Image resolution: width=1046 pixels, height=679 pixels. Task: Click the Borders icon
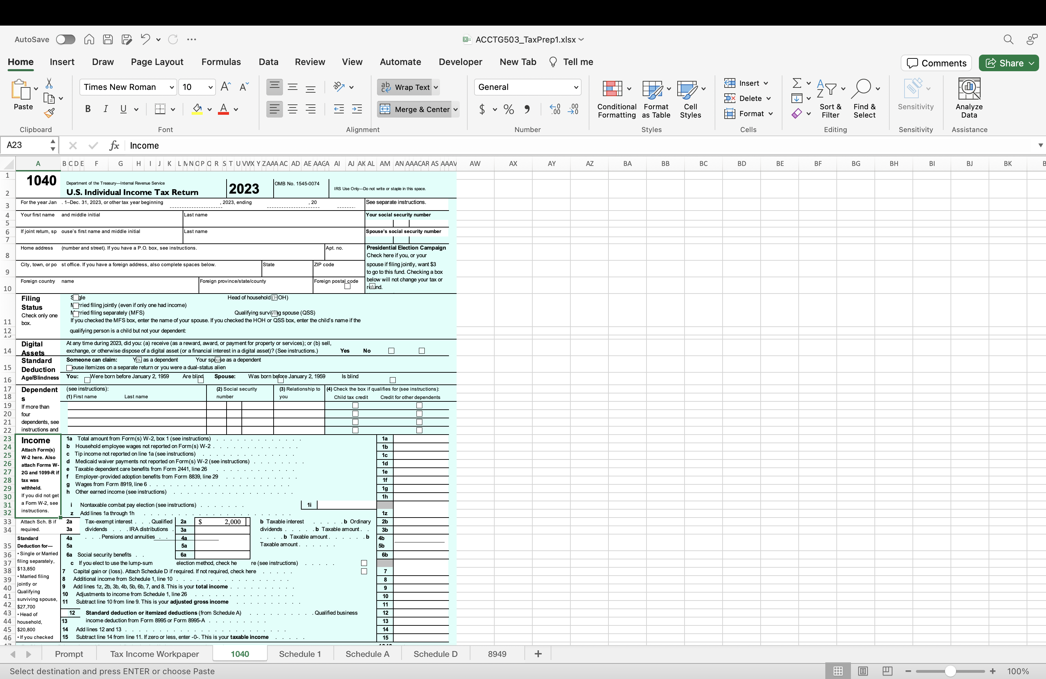click(x=160, y=109)
